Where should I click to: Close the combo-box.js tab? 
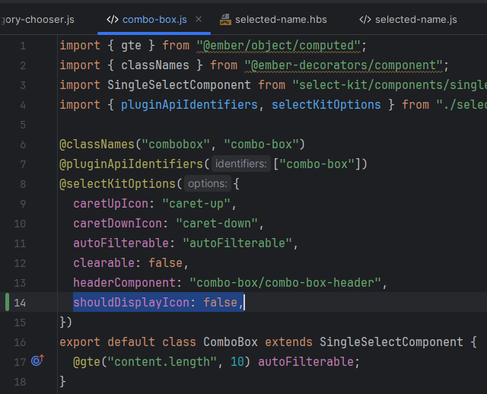[x=199, y=19]
